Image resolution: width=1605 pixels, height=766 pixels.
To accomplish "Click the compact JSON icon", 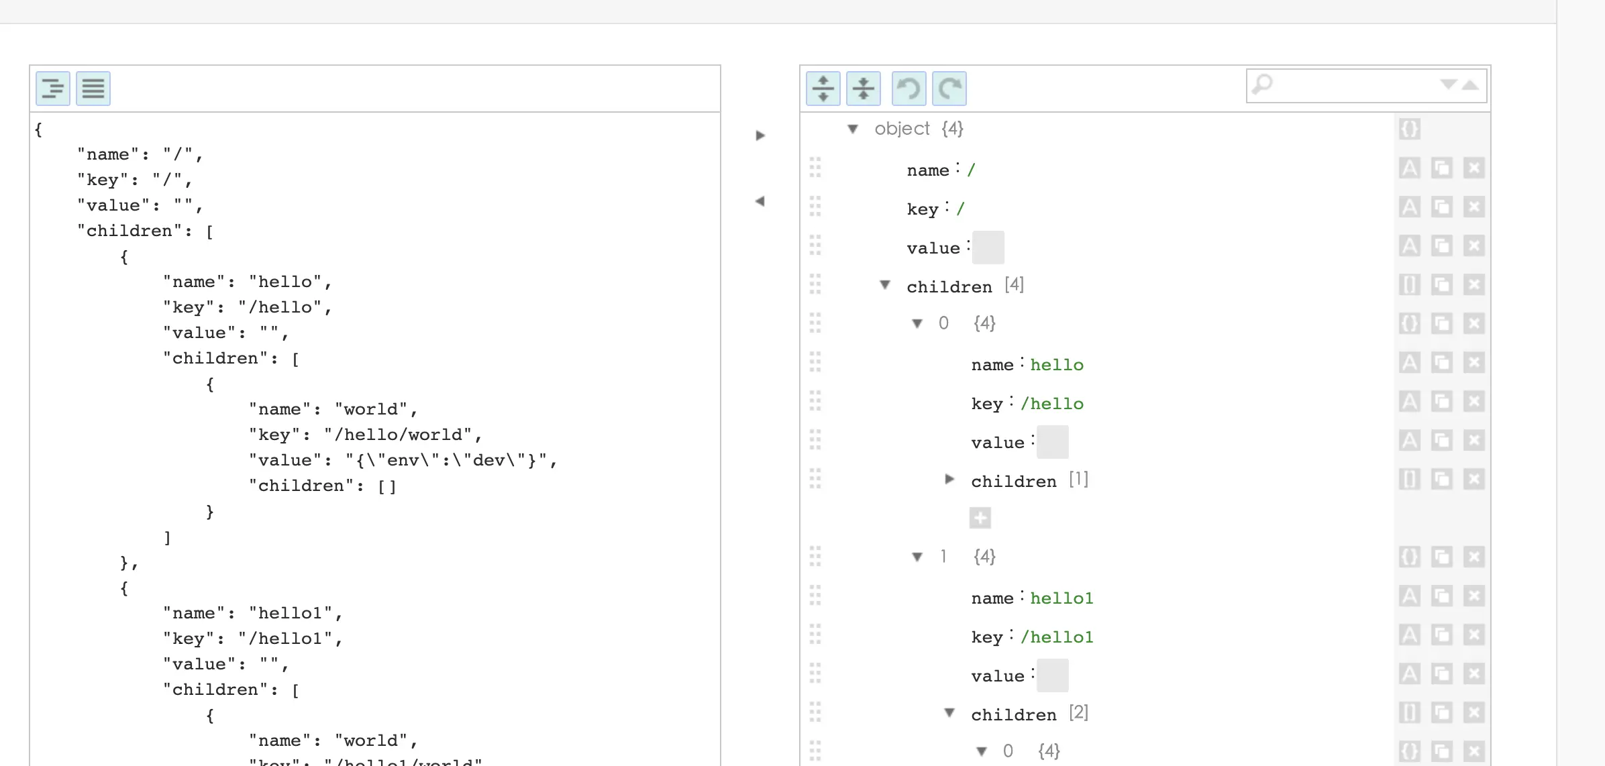I will (93, 89).
